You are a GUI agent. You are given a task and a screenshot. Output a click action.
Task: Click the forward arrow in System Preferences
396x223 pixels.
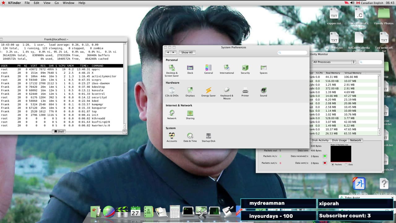click(x=174, y=52)
